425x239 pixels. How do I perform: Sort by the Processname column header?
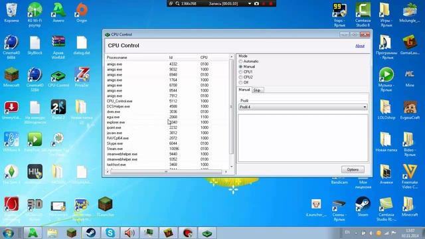click(117, 58)
